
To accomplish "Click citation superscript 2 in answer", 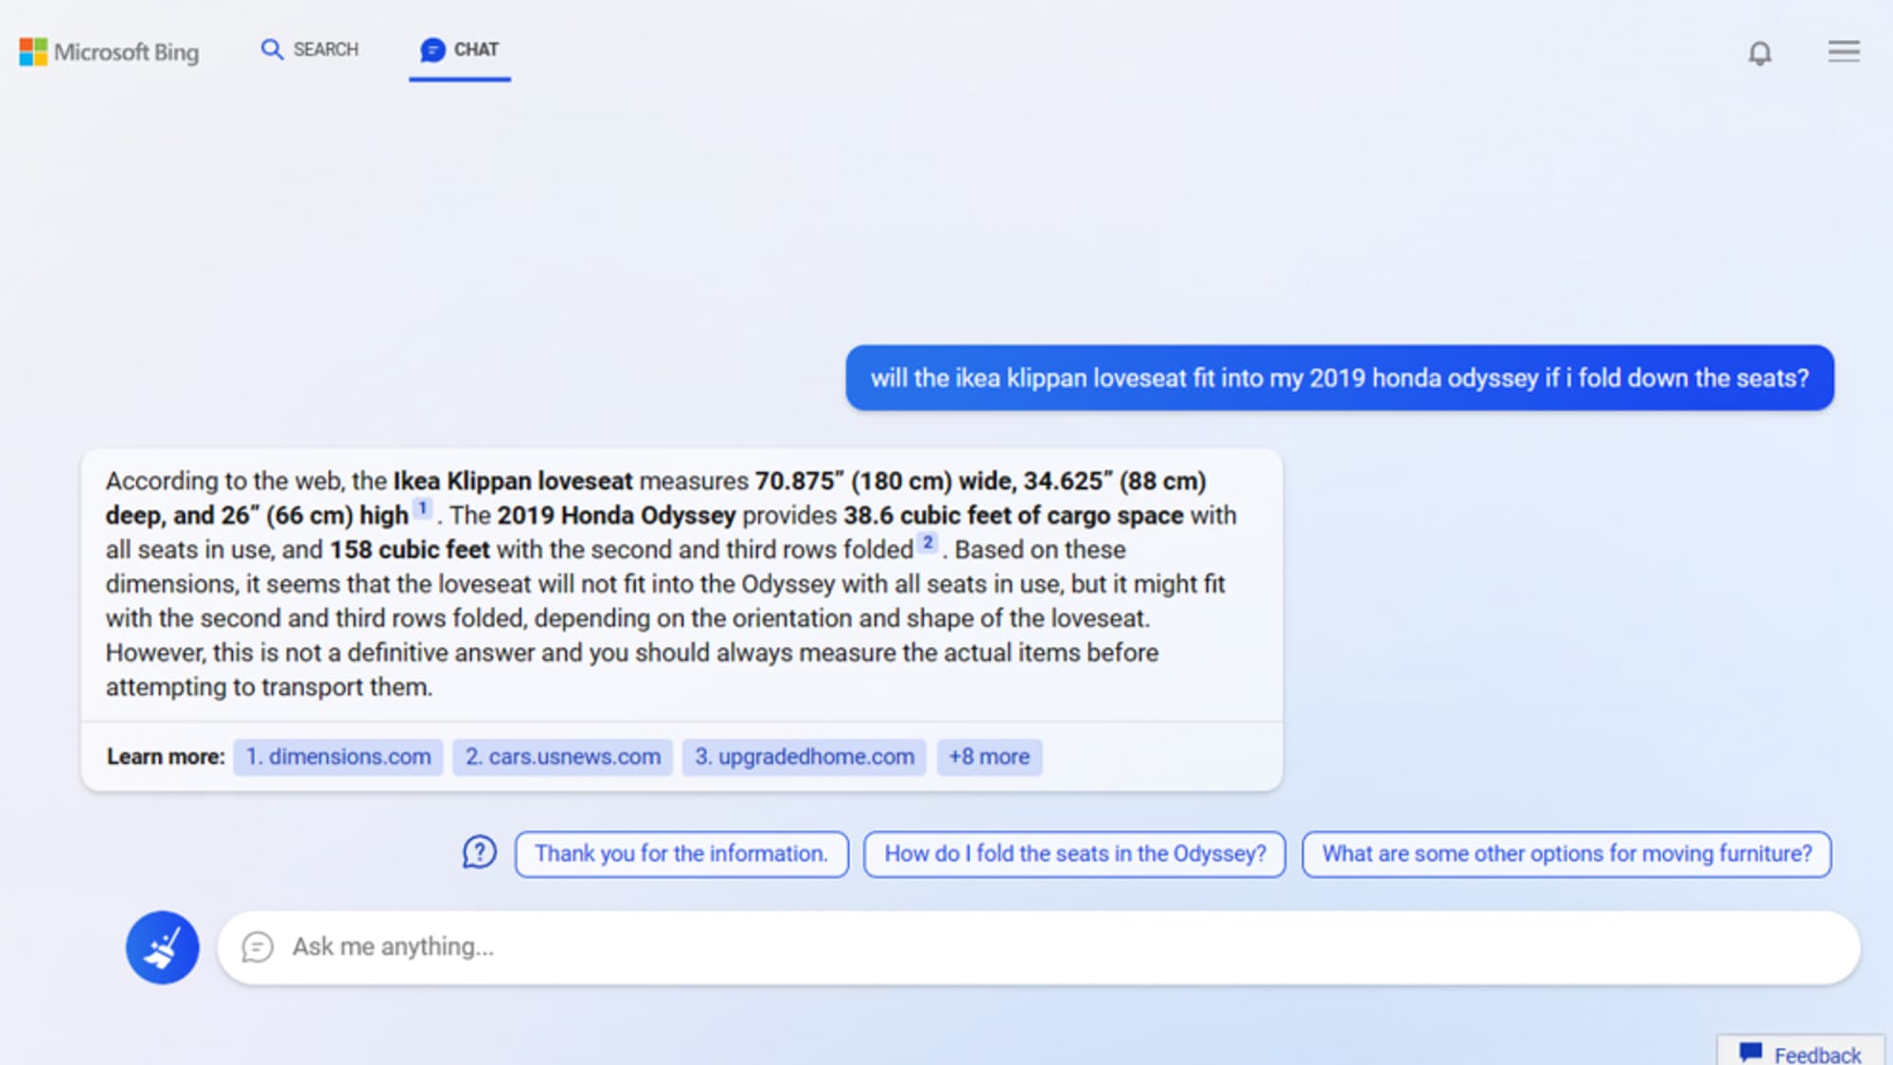I will [928, 542].
